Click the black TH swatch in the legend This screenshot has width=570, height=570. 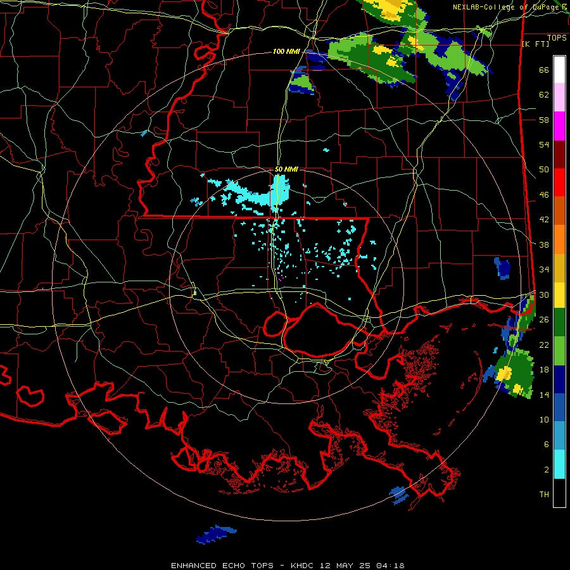click(559, 493)
